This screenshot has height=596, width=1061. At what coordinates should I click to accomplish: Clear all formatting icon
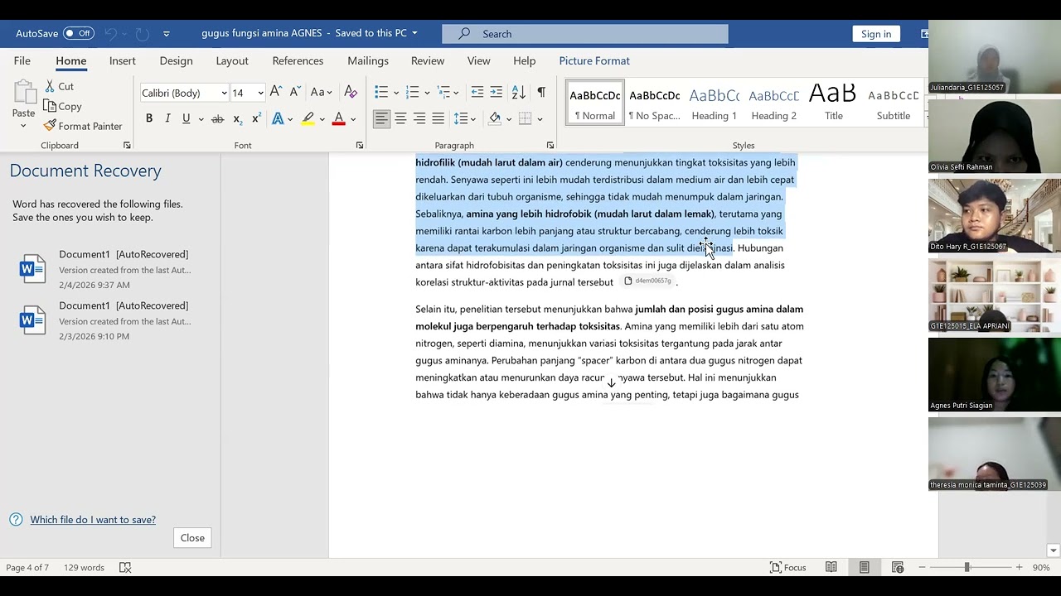point(351,92)
